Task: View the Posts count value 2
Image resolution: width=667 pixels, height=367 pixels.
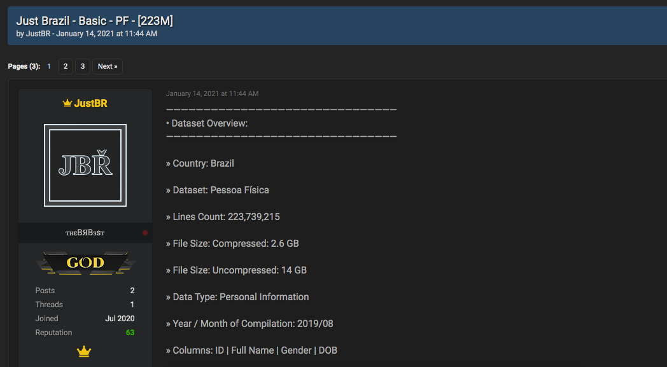Action: coord(132,291)
